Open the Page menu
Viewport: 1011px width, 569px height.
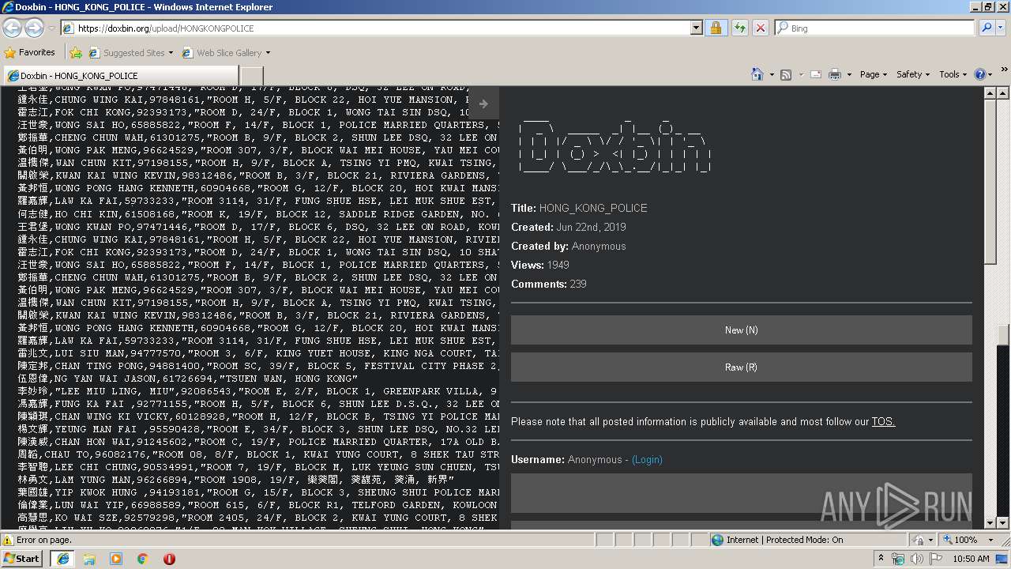coord(874,74)
